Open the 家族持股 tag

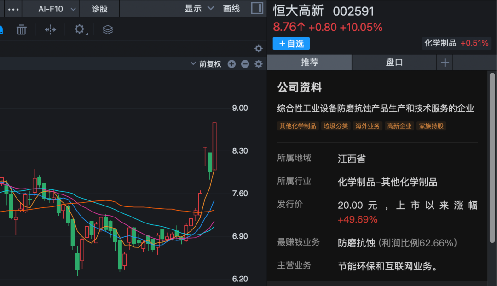(x=431, y=126)
